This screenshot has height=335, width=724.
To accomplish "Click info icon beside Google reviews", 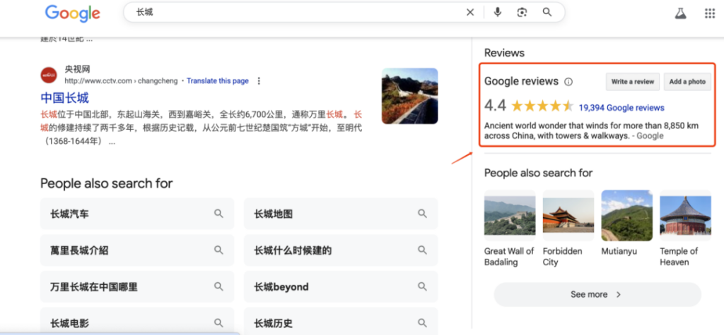I will coord(568,82).
